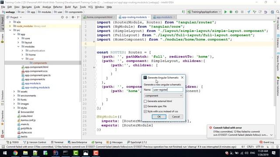
Task: Revert changes with the undo arrow icon
Action: click(x=266, y=12)
